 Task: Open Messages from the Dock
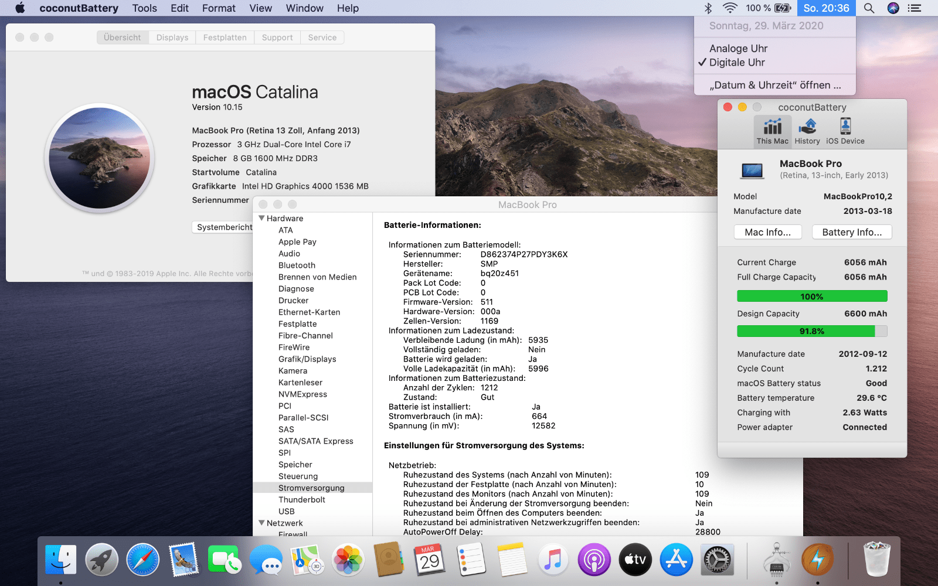click(x=266, y=560)
